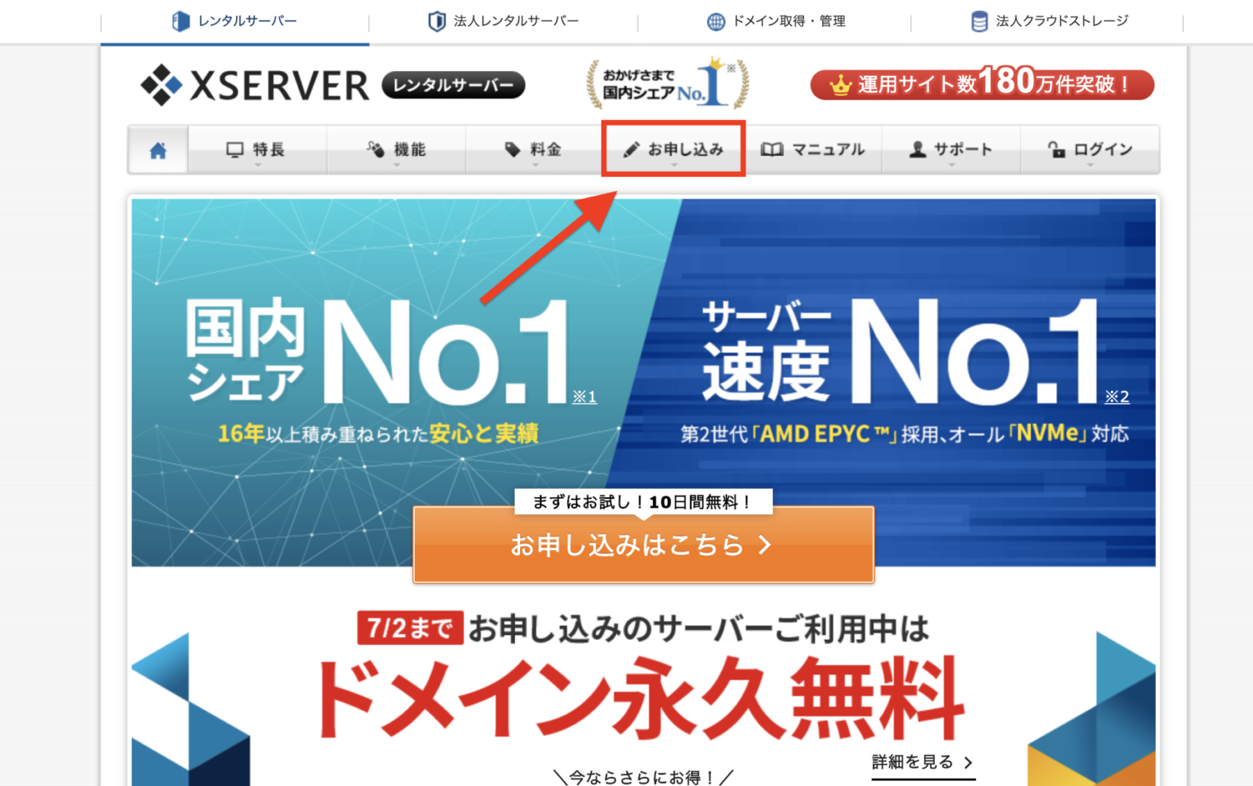Click the open book icon beside マニュアル

point(771,149)
